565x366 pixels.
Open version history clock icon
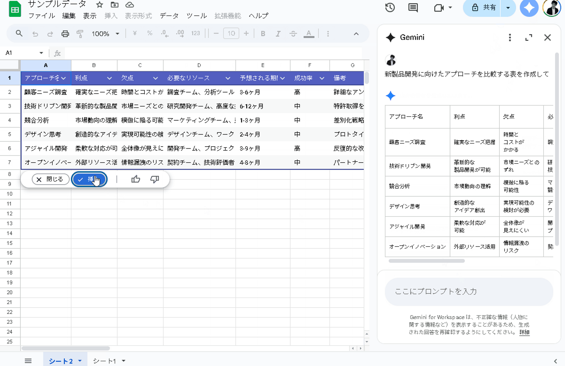[390, 7]
